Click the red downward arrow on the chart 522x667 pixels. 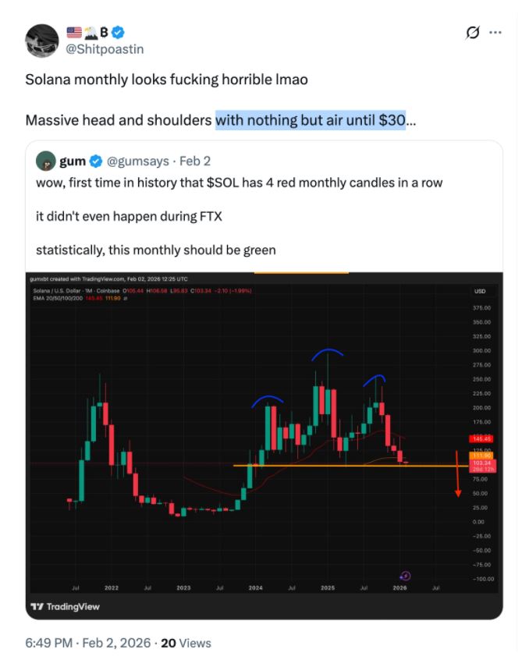[x=458, y=474]
